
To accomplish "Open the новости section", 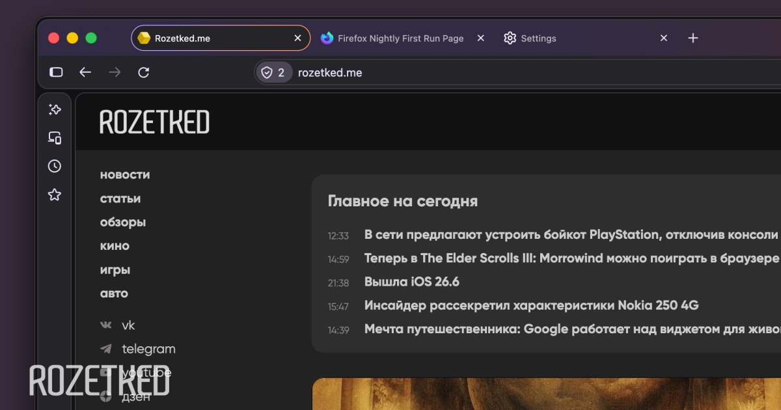I will (125, 174).
